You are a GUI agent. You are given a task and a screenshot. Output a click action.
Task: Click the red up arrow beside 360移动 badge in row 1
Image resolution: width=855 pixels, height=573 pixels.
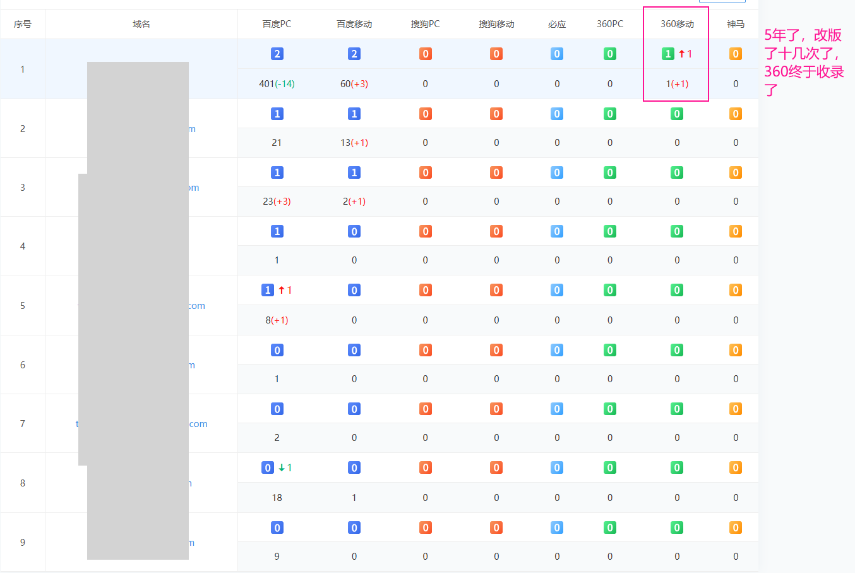(682, 54)
